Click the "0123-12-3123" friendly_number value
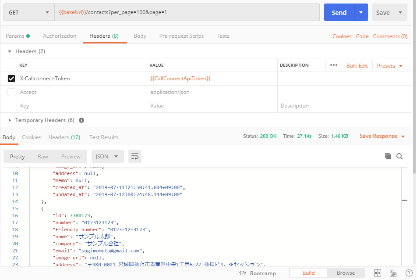The height and width of the screenshot is (280, 417). pyautogui.click(x=127, y=230)
